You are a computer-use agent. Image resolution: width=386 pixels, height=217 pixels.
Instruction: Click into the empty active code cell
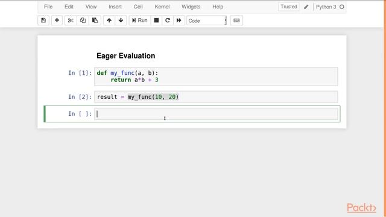pos(216,114)
